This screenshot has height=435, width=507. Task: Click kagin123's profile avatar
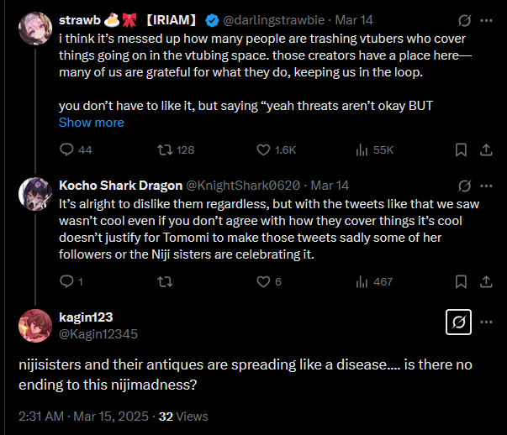click(36, 325)
